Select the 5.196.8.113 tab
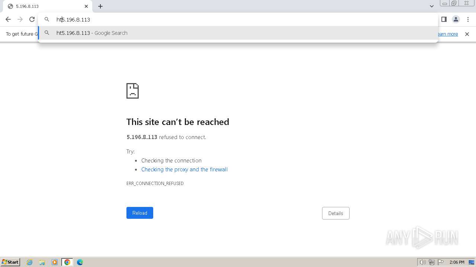 click(x=48, y=6)
